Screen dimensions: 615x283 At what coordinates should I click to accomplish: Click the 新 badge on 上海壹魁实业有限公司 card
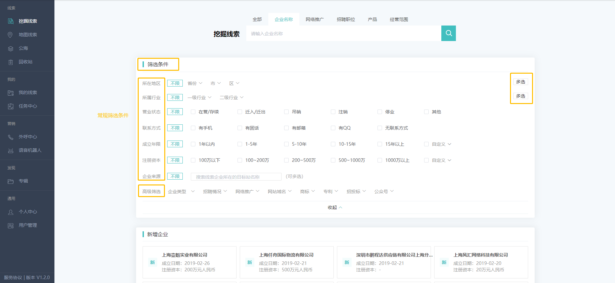point(152,262)
